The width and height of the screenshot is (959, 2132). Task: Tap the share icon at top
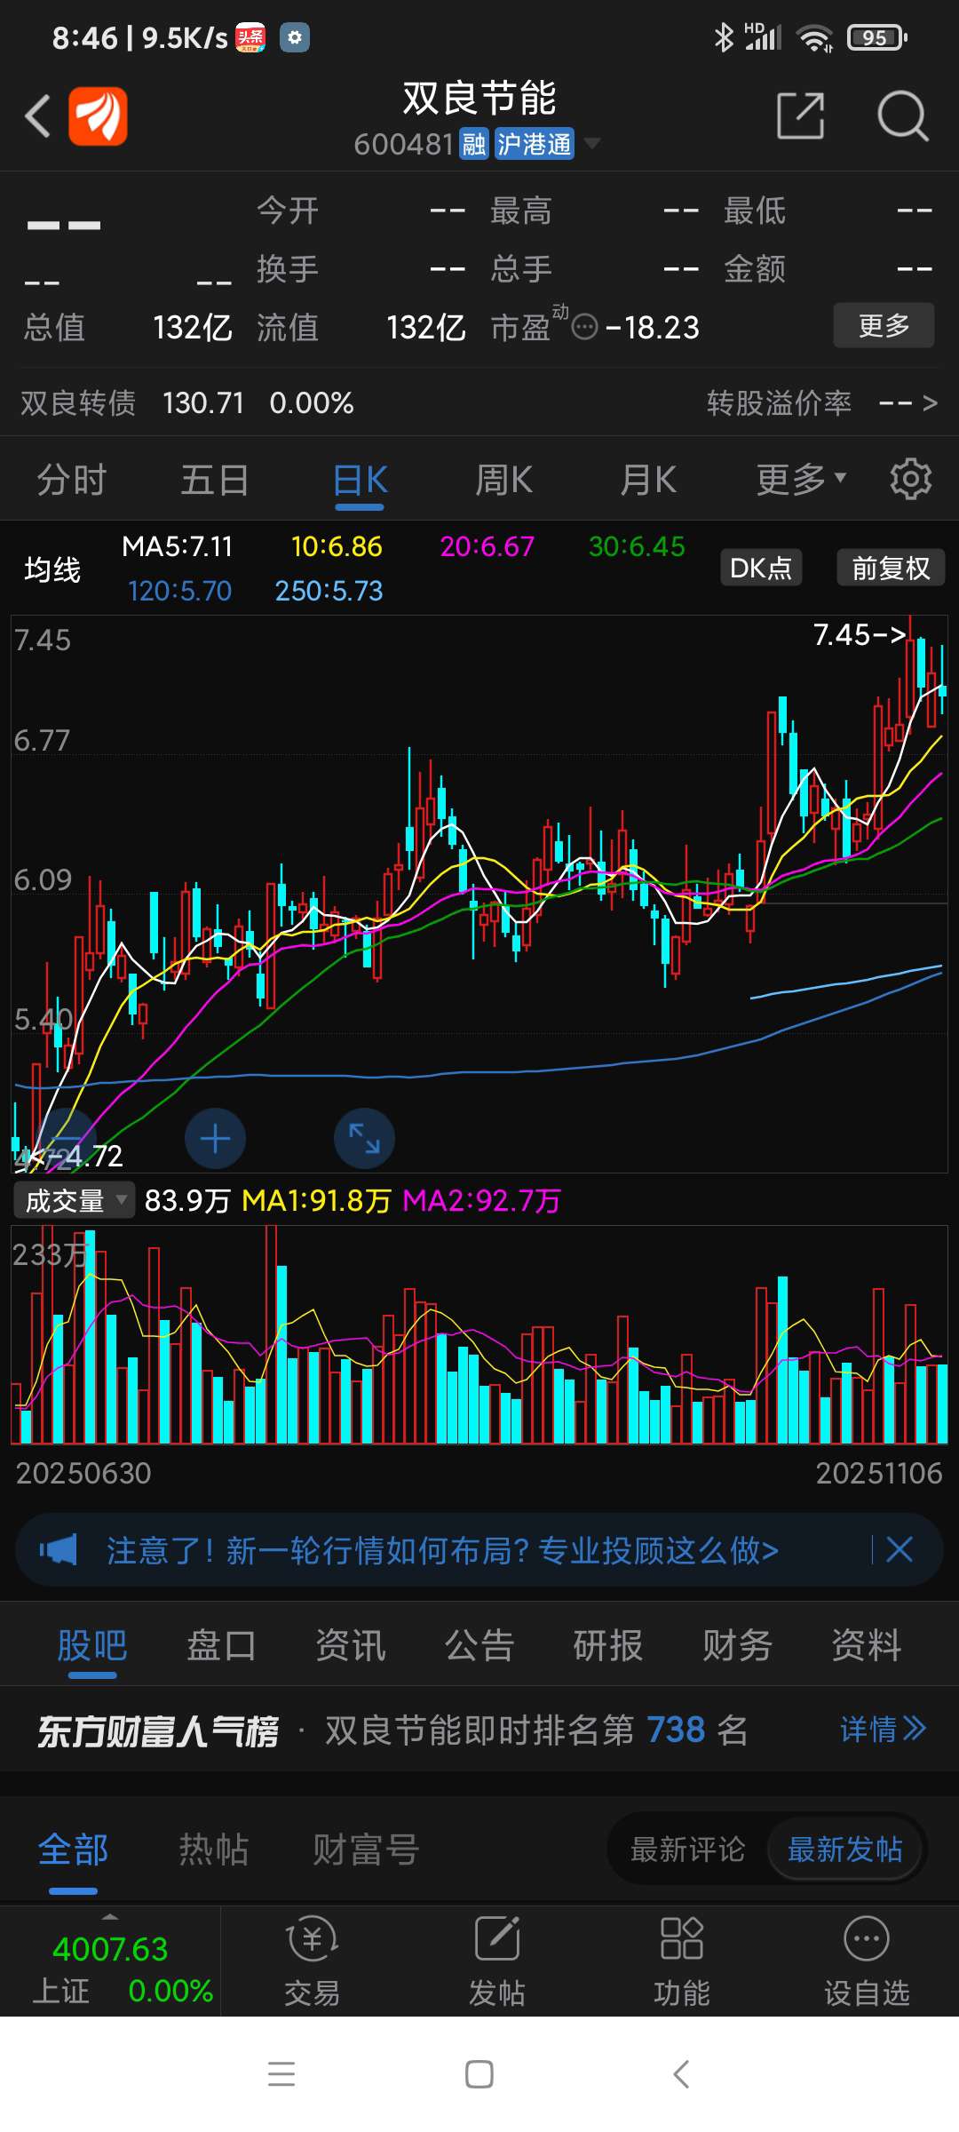point(800,115)
